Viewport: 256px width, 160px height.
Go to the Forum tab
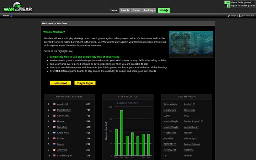tap(136, 10)
